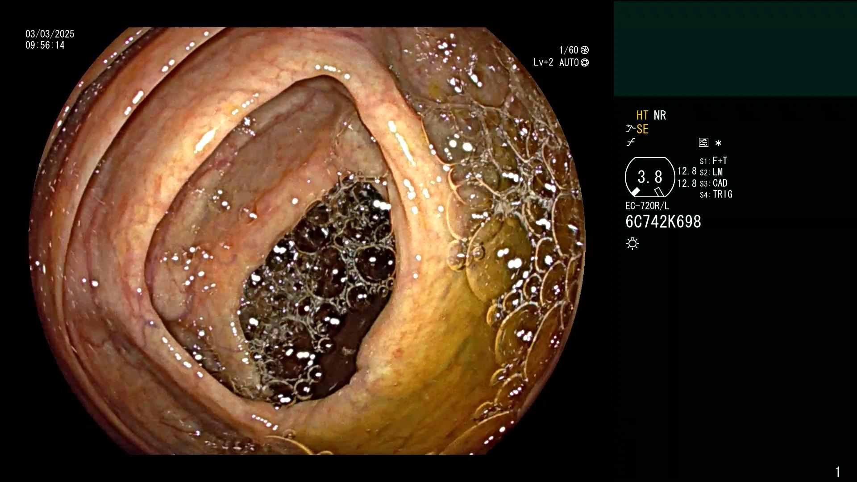Click the structure emphasis curve icon beside SE
Screen dimensions: 857x482
pos(630,129)
